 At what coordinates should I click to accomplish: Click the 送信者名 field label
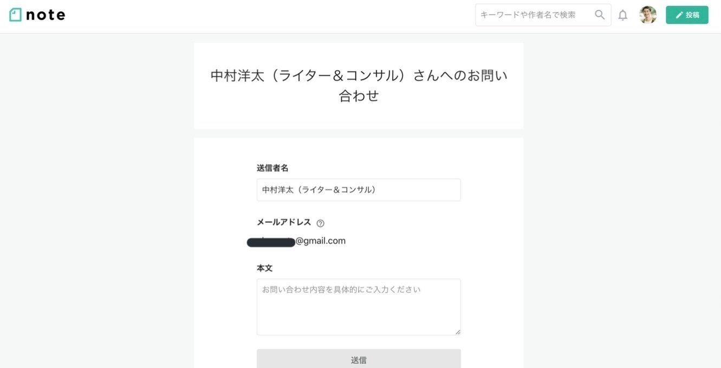pyautogui.click(x=272, y=167)
